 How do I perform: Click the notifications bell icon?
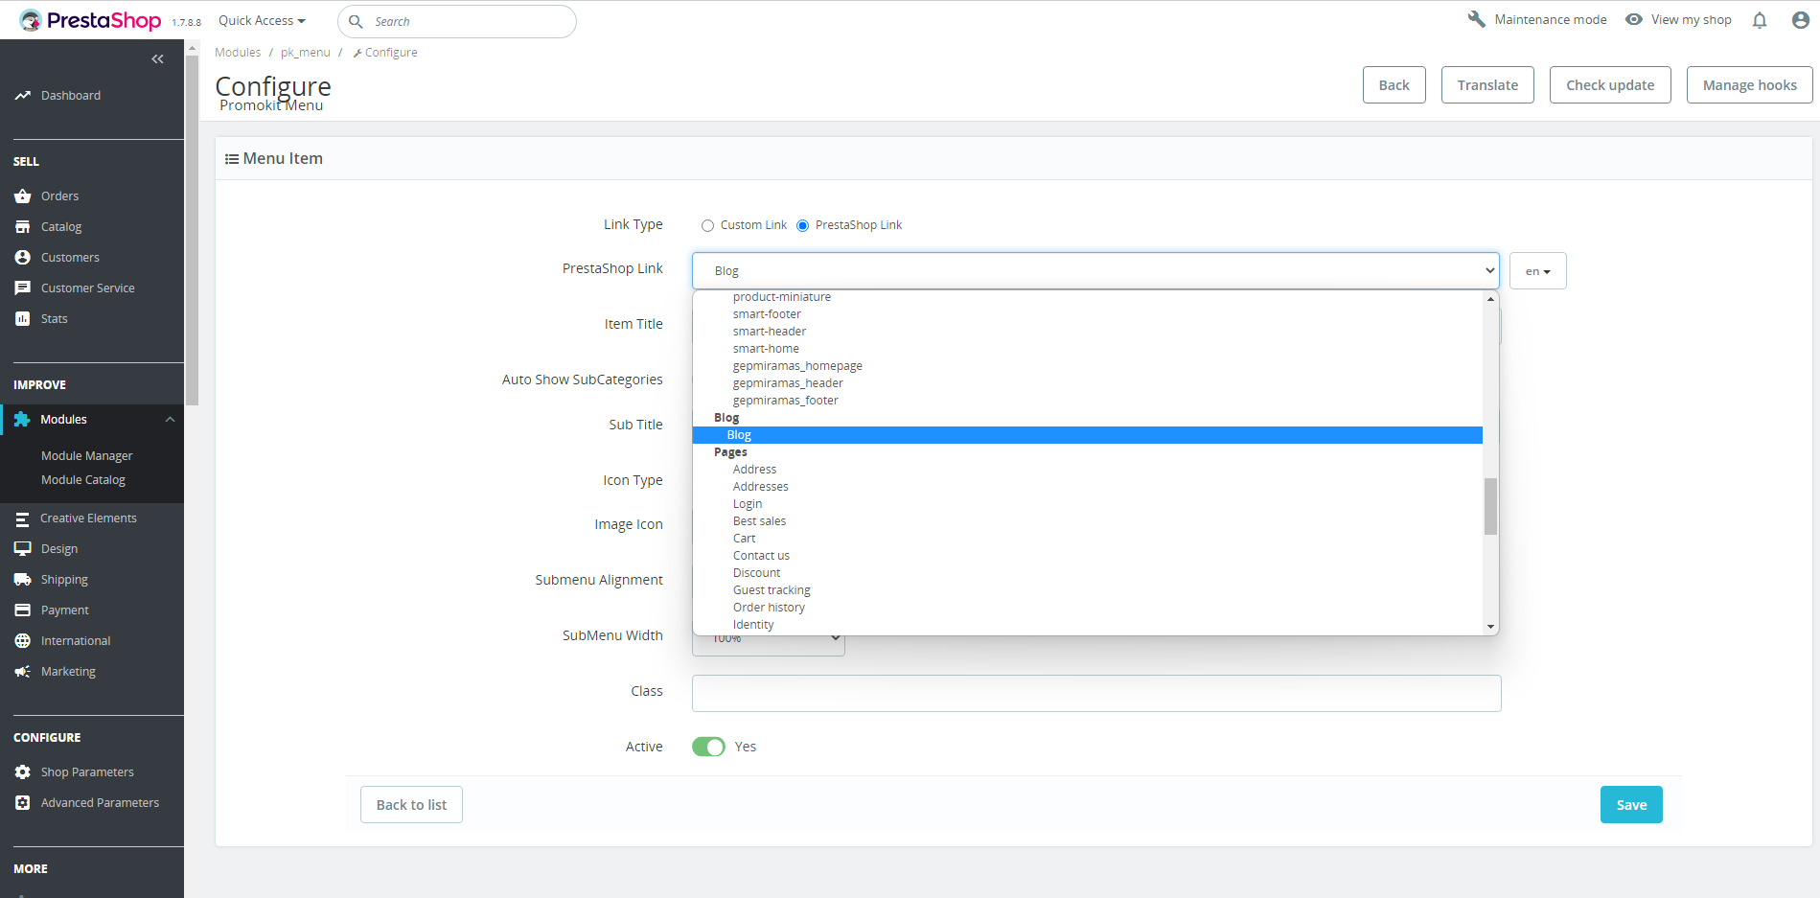[1760, 20]
